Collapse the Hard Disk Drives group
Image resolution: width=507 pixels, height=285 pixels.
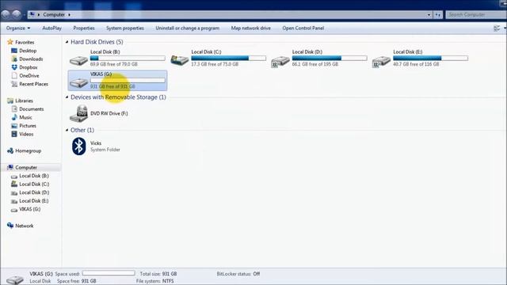point(67,42)
